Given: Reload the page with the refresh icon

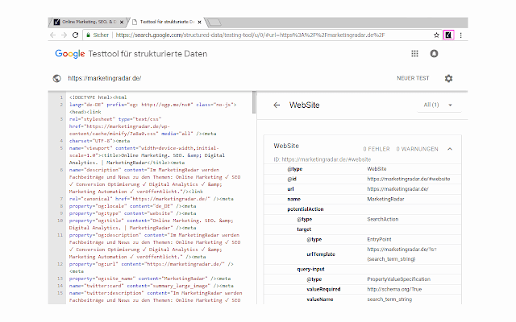Looking at the screenshot, I should pos(75,35).
